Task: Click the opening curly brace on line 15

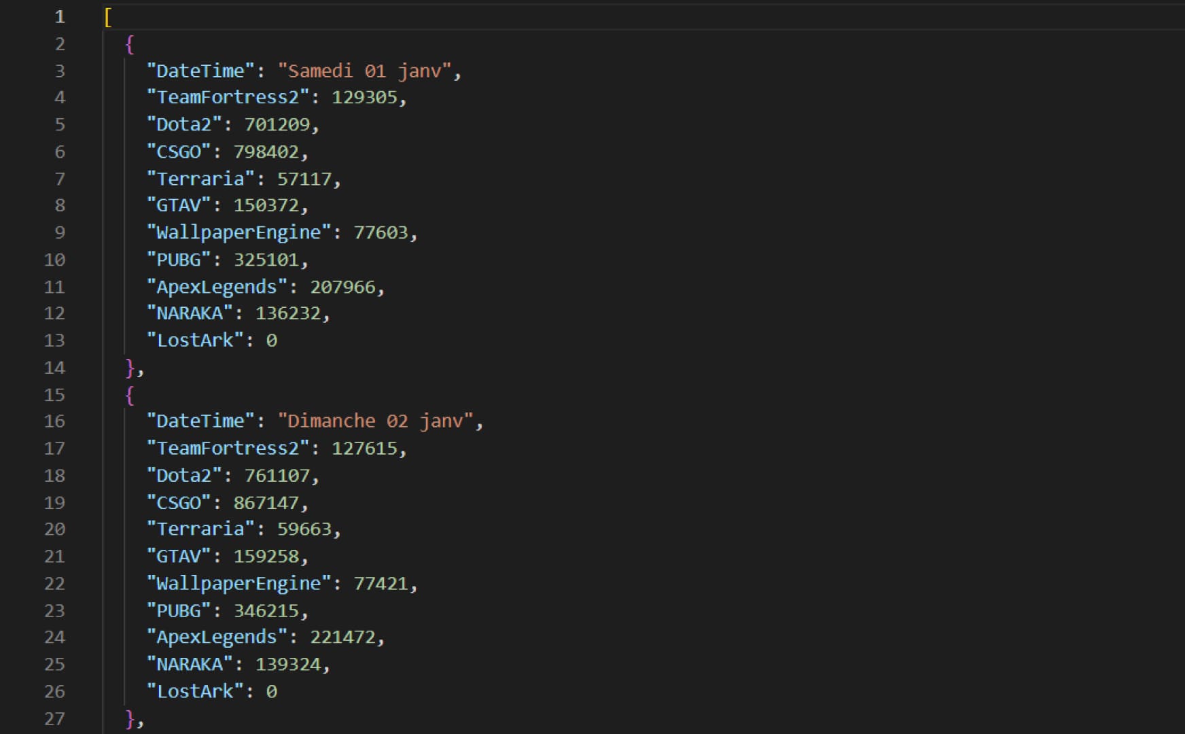Action: click(130, 395)
